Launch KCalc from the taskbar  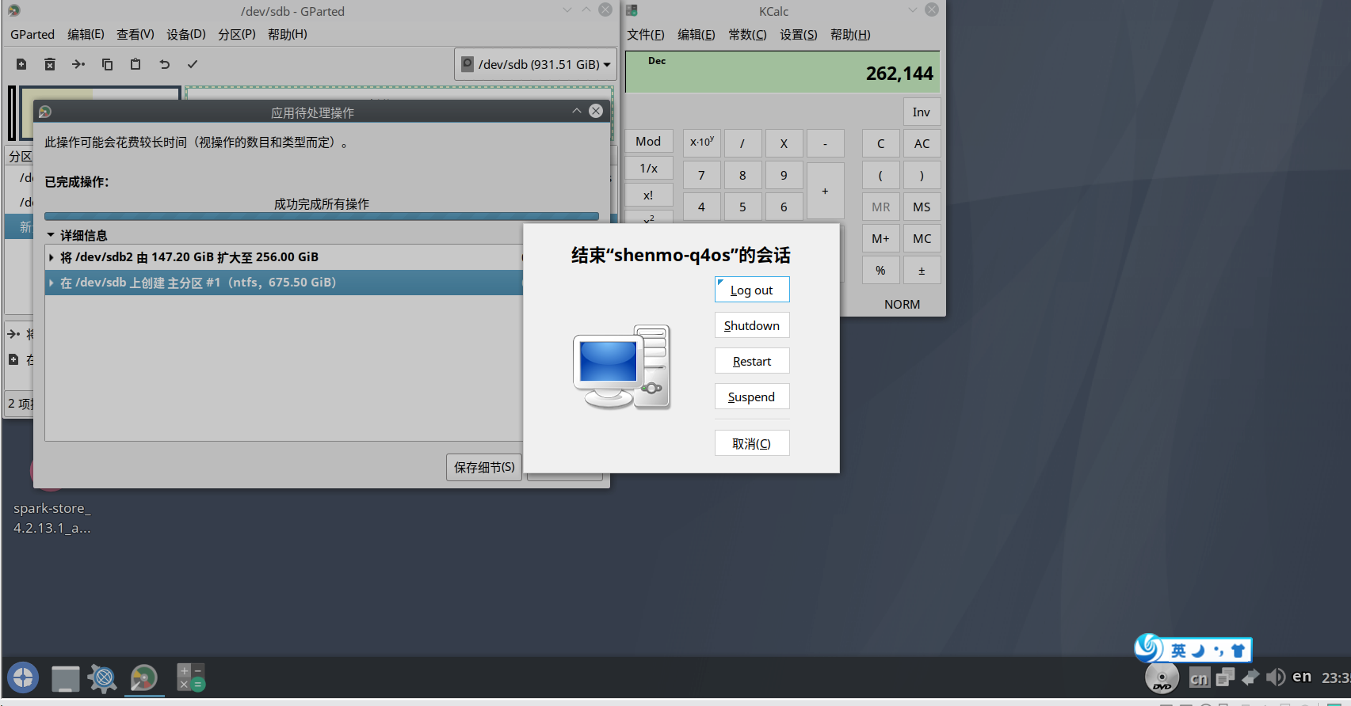click(190, 678)
